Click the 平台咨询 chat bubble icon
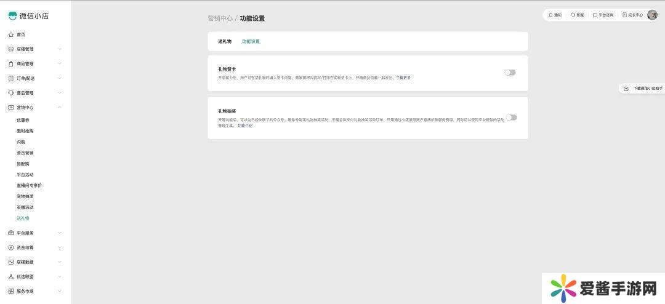 point(595,15)
